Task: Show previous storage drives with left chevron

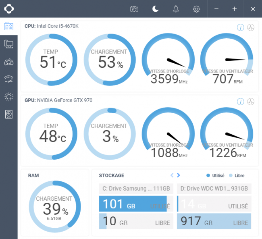Action: (x=172, y=175)
